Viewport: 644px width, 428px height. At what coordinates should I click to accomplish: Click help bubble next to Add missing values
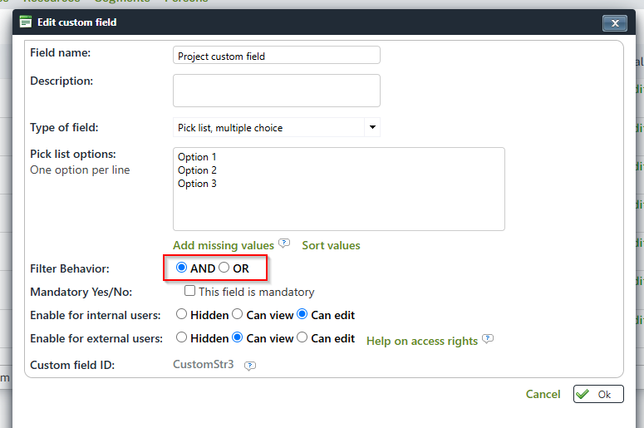(x=284, y=244)
